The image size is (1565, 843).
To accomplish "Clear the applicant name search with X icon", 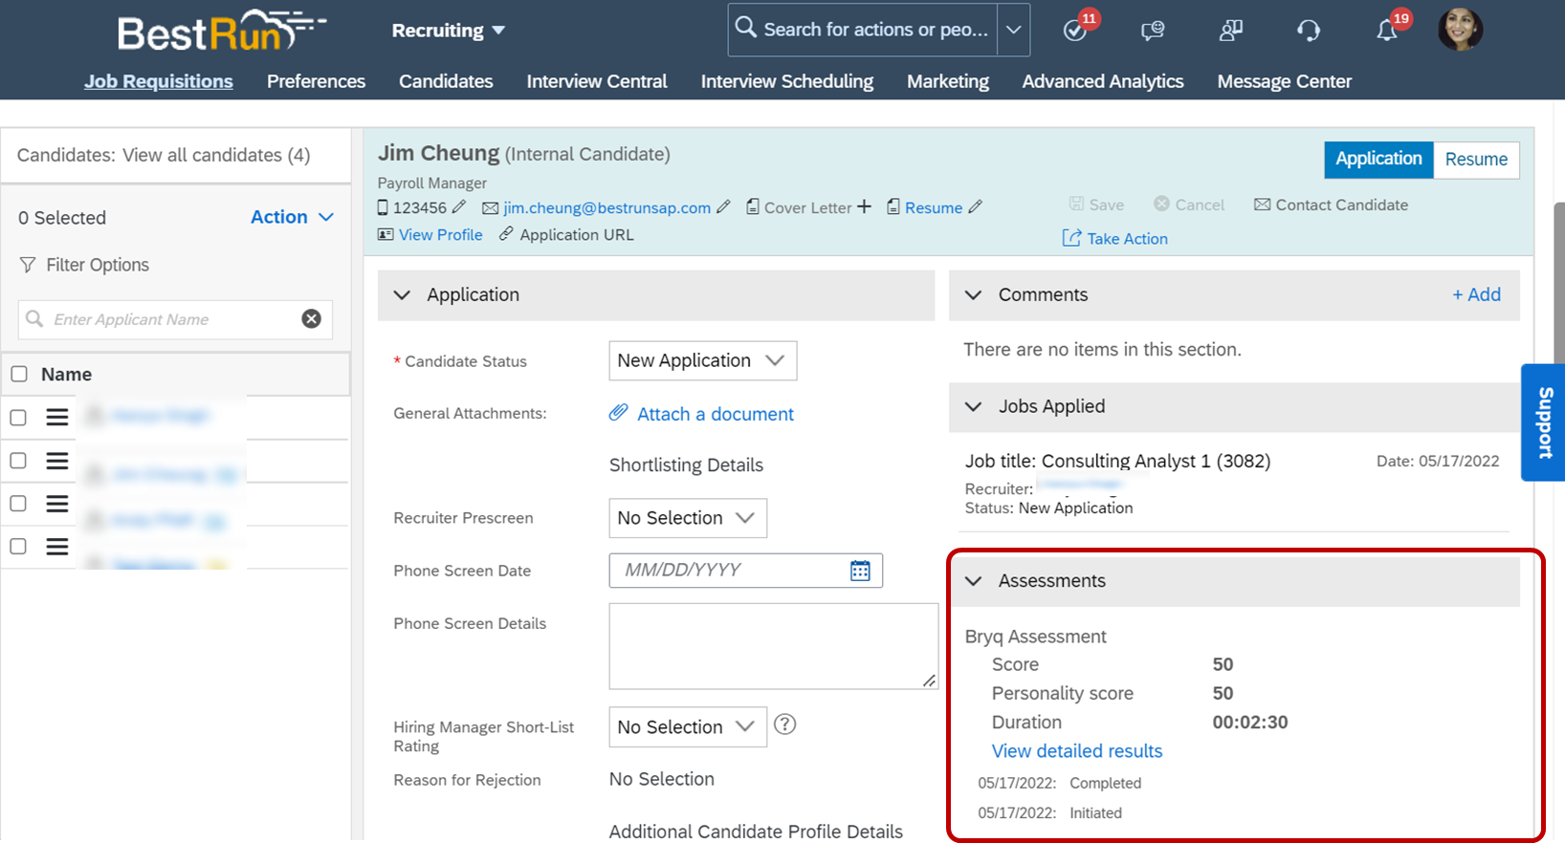I will pos(311,319).
